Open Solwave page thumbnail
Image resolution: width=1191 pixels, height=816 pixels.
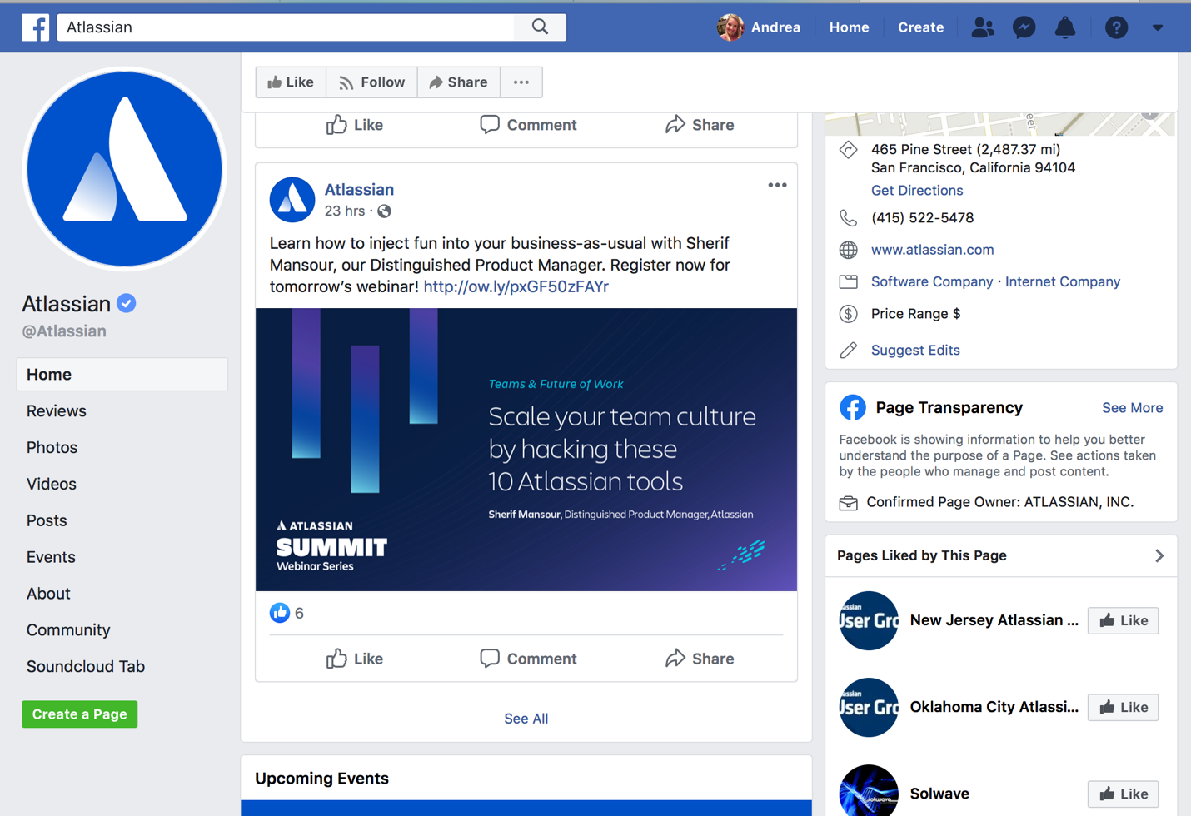point(869,790)
